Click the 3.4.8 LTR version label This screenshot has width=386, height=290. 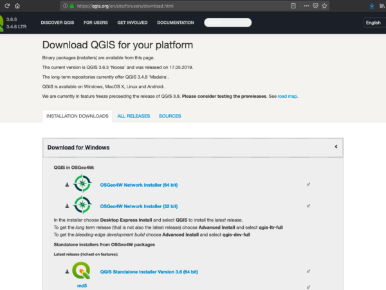(16, 26)
